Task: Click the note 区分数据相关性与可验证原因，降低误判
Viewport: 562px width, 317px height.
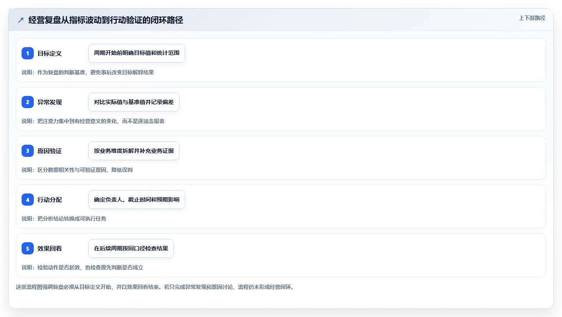Action: click(77, 170)
